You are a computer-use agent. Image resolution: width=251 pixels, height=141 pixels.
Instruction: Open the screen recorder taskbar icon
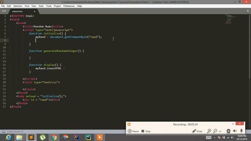(x=100, y=137)
